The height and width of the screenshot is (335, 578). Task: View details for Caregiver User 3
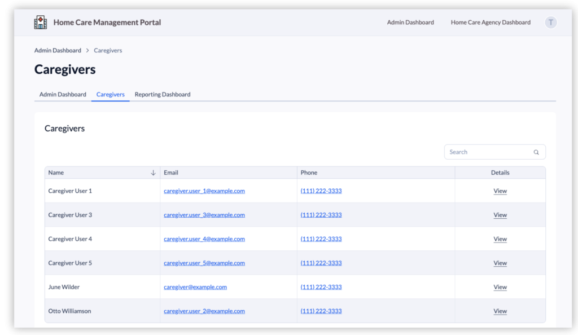pyautogui.click(x=500, y=215)
